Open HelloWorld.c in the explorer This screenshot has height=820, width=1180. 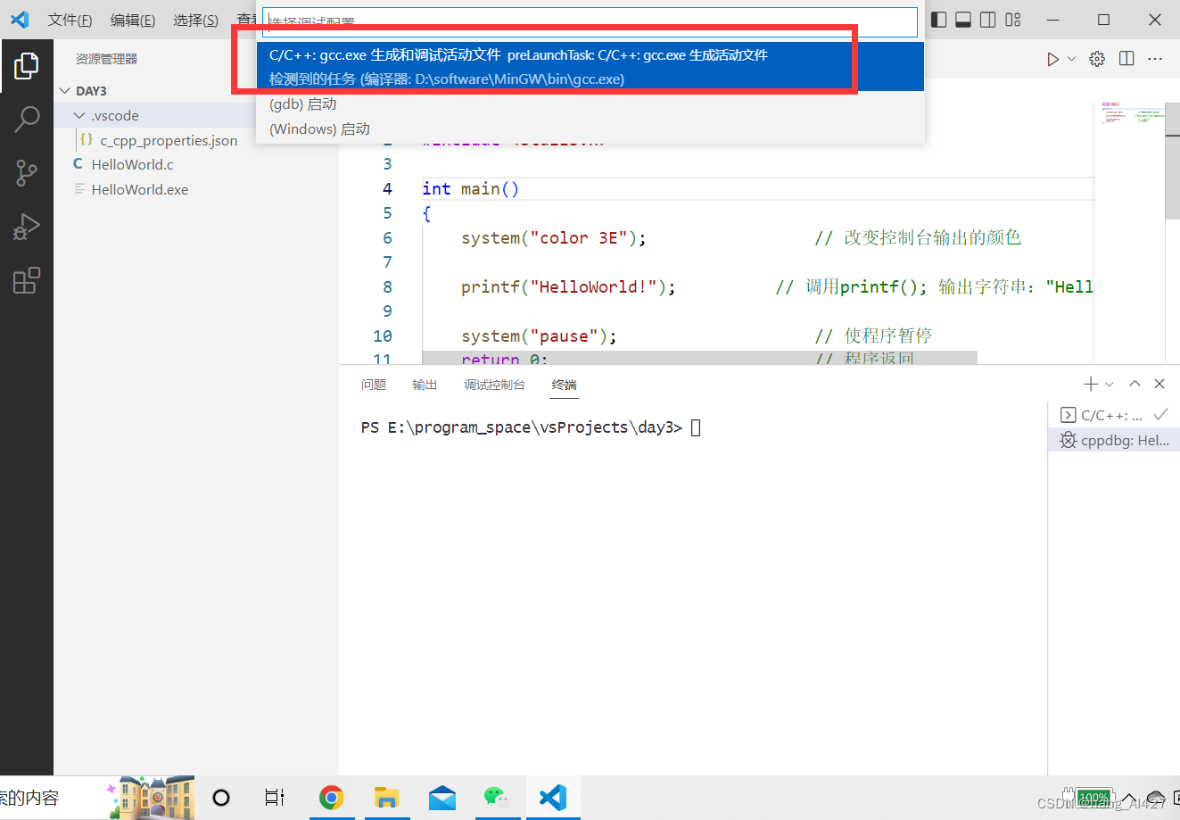click(132, 164)
